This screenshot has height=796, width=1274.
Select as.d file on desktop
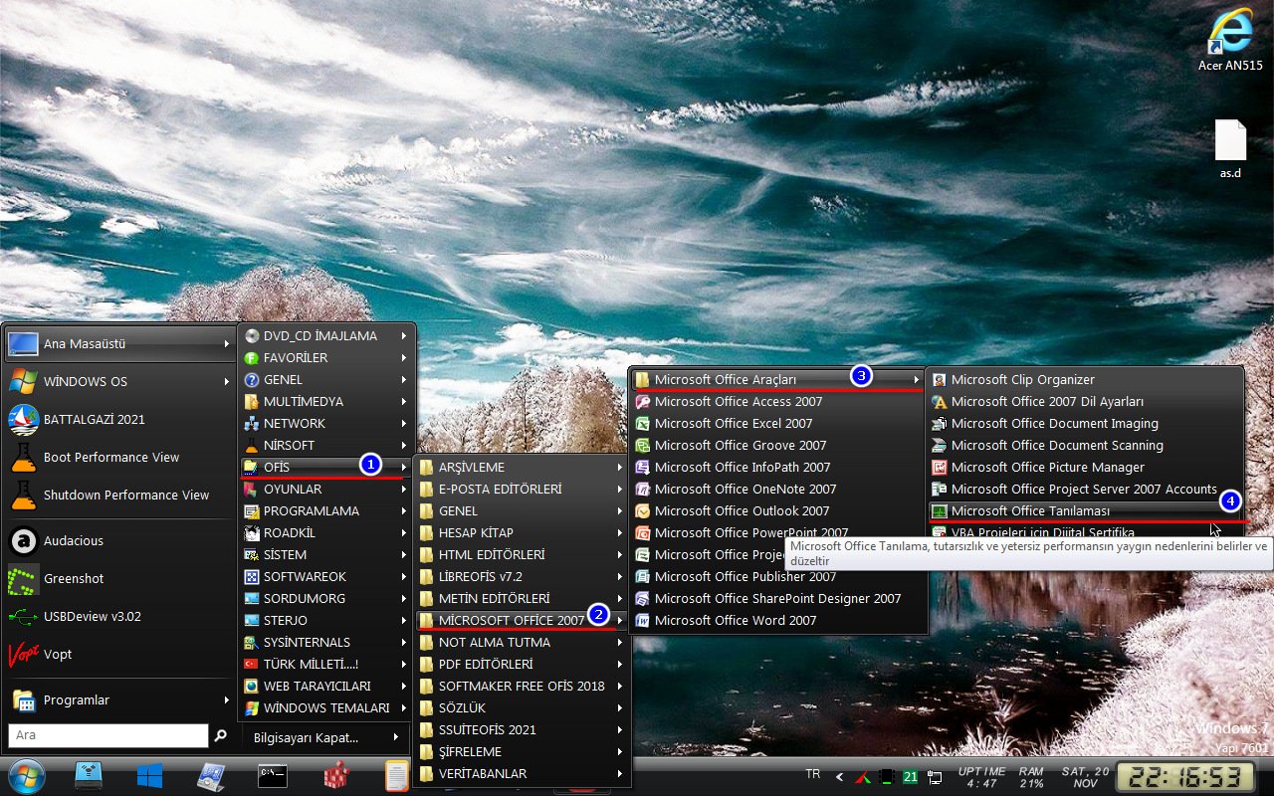click(1231, 149)
